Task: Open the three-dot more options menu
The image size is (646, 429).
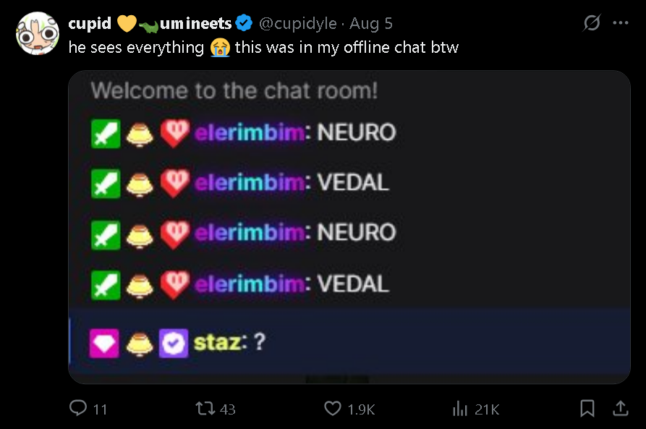Action: [621, 23]
